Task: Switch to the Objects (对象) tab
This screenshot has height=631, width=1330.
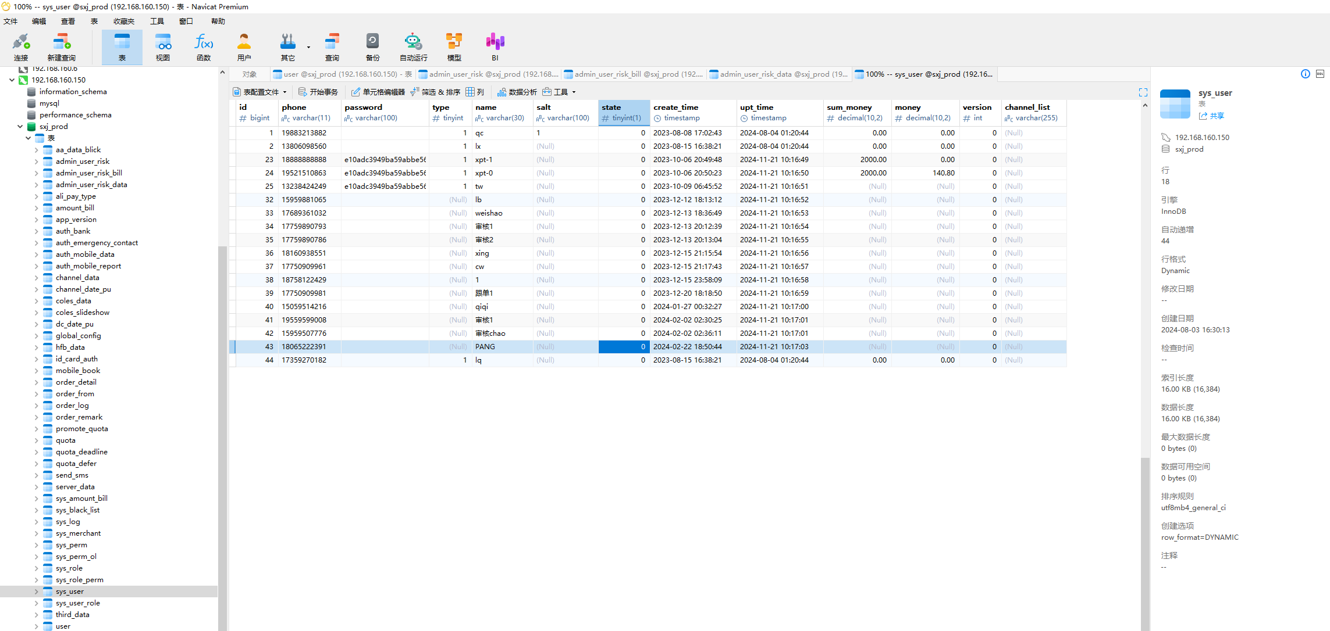Action: click(250, 74)
